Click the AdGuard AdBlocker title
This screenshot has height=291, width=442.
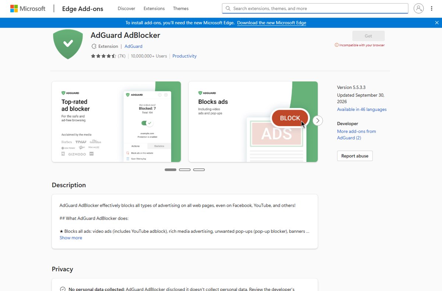click(x=125, y=35)
